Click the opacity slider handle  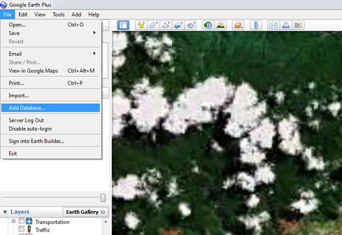[103, 198]
